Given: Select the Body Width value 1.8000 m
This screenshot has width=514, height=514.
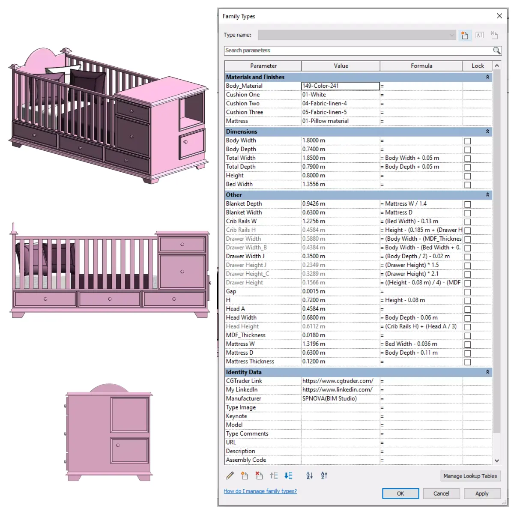Looking at the screenshot, I should pyautogui.click(x=340, y=140).
